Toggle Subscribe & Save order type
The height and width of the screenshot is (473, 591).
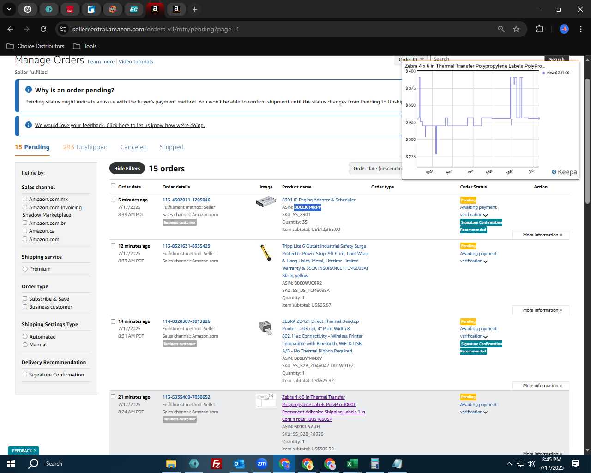pyautogui.click(x=25, y=298)
